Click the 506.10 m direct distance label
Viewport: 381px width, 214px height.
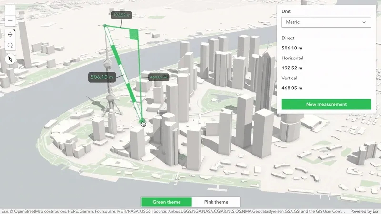(102, 77)
